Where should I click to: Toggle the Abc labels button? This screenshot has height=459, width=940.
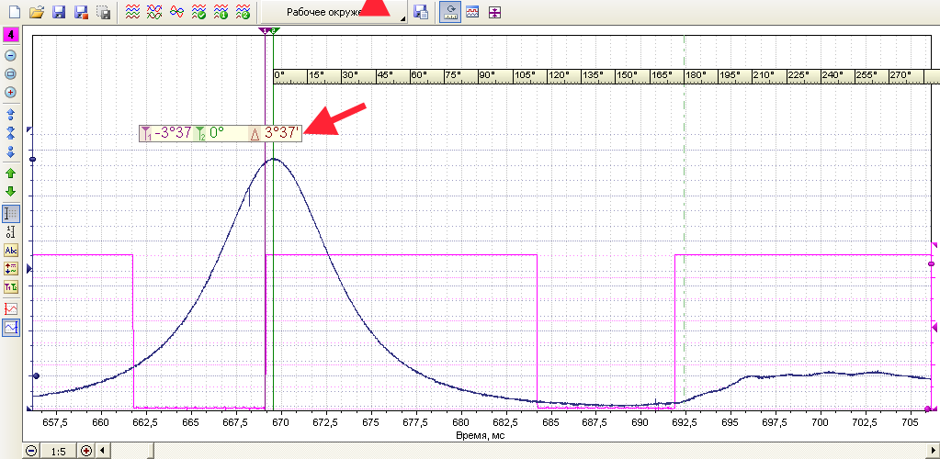pyautogui.click(x=11, y=251)
